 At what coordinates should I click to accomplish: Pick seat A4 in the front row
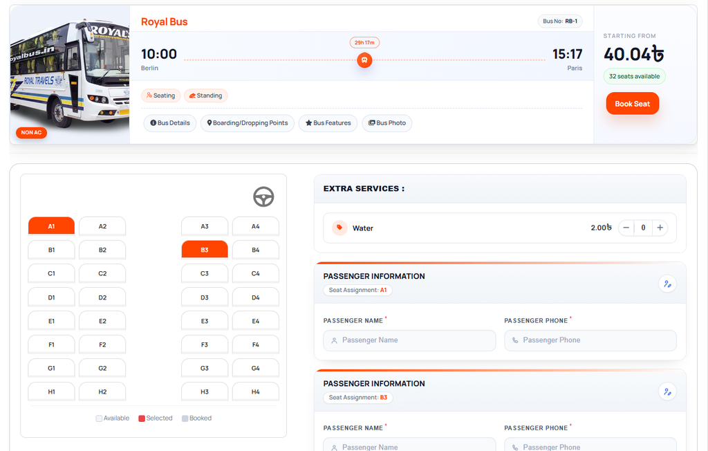click(x=256, y=226)
